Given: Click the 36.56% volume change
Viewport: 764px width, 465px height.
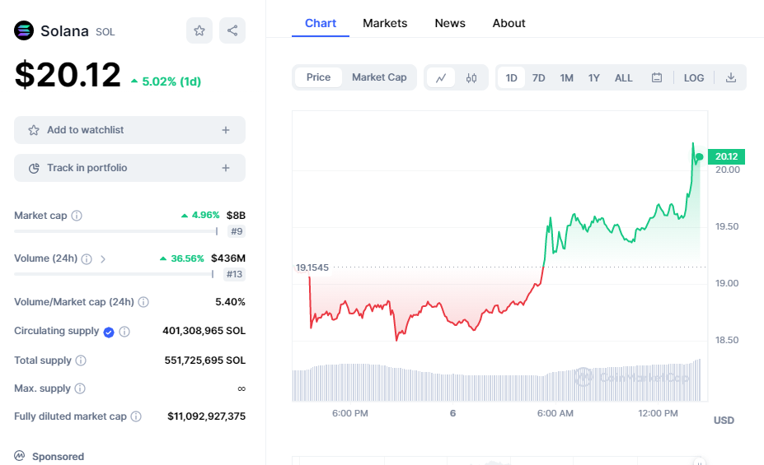Looking at the screenshot, I should (x=182, y=258).
